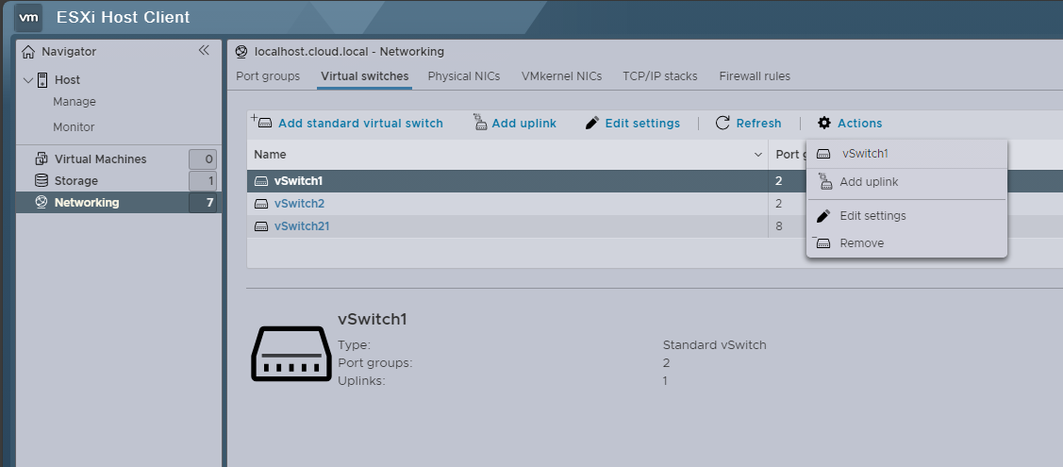Click port groups value 8 in vSwitch21 row

779,225
